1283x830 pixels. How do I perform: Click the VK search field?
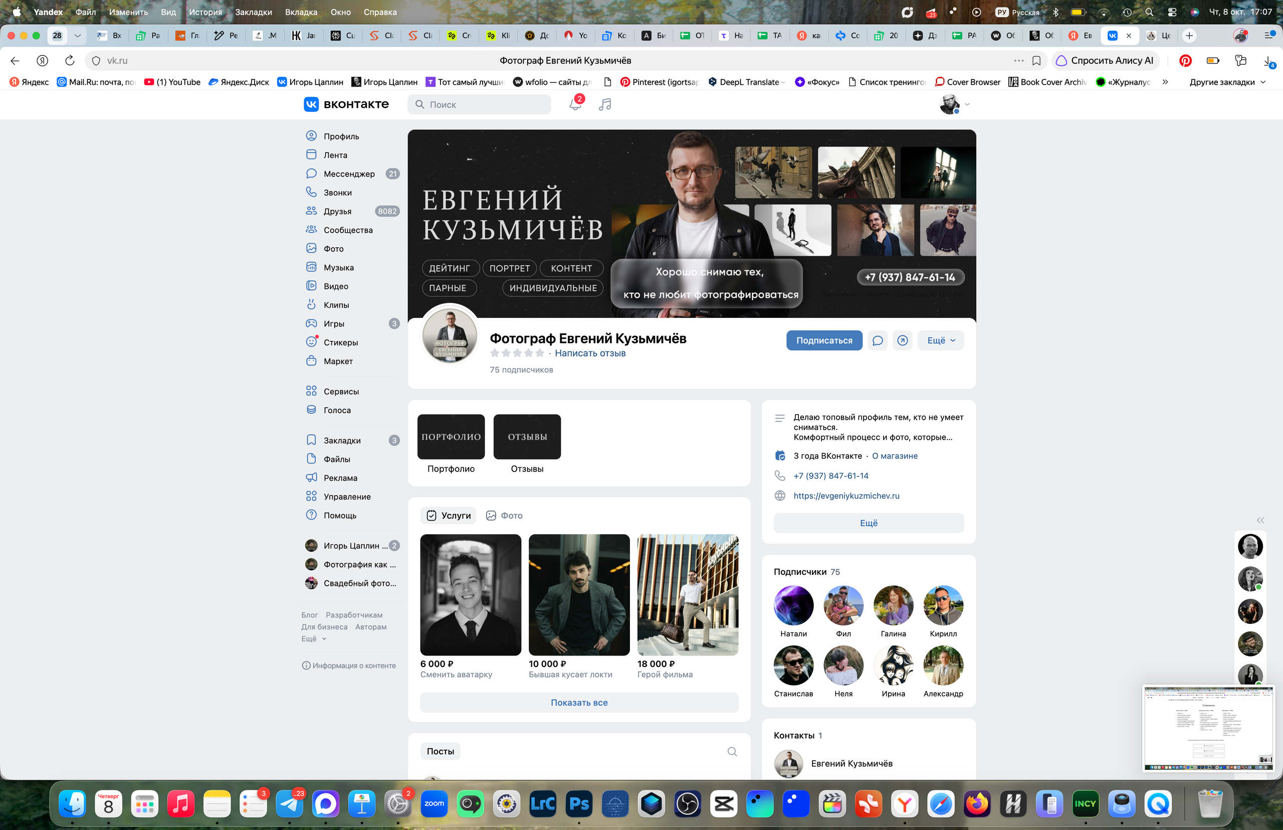tap(480, 104)
